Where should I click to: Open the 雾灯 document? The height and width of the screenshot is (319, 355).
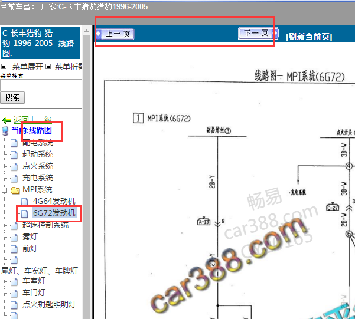(30, 236)
